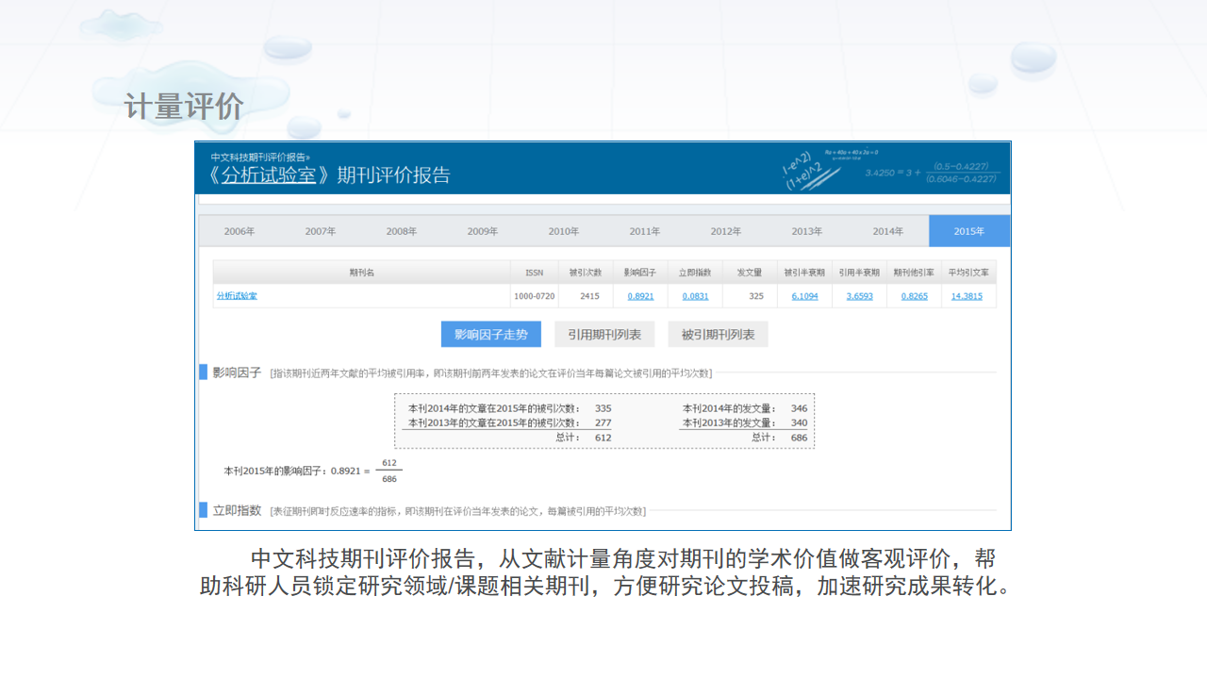Switch to the 2008年 tab
The image size is (1207, 679).
(x=401, y=231)
